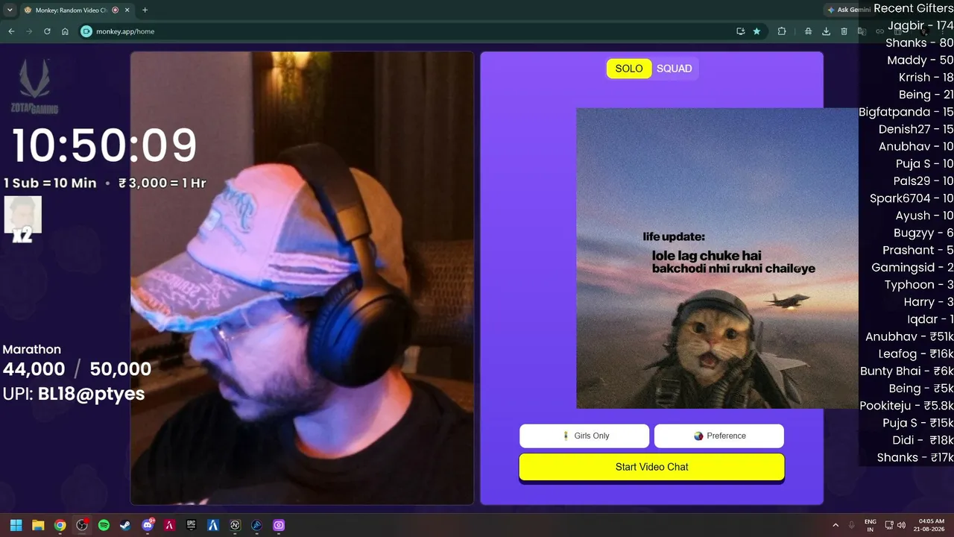Expand the tab search dropdown arrow
Viewport: 954px width, 537px height.
point(10,10)
